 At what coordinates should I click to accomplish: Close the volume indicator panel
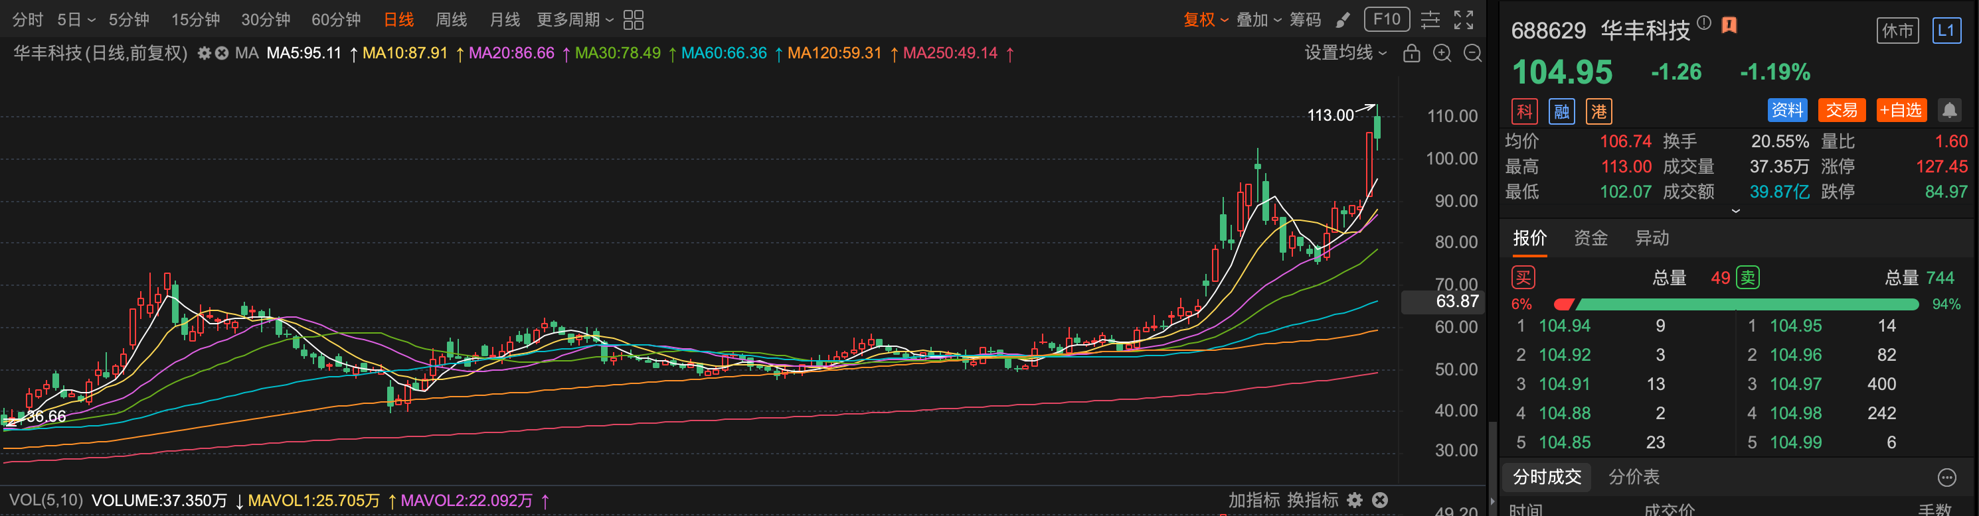point(1380,500)
